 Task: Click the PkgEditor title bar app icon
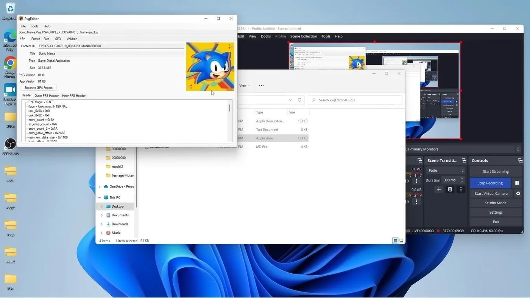[x=21, y=19]
